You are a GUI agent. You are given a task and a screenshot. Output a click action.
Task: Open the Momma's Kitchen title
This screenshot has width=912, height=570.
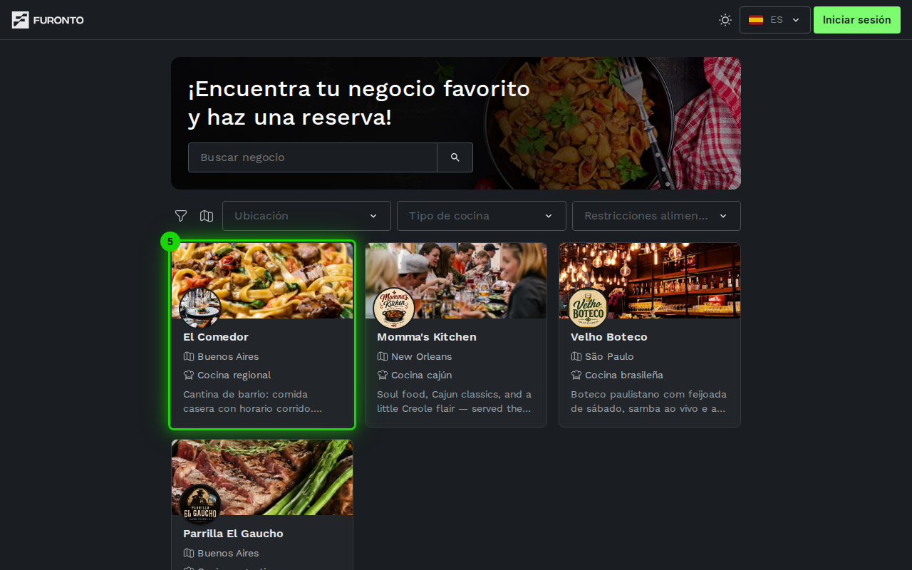(427, 337)
